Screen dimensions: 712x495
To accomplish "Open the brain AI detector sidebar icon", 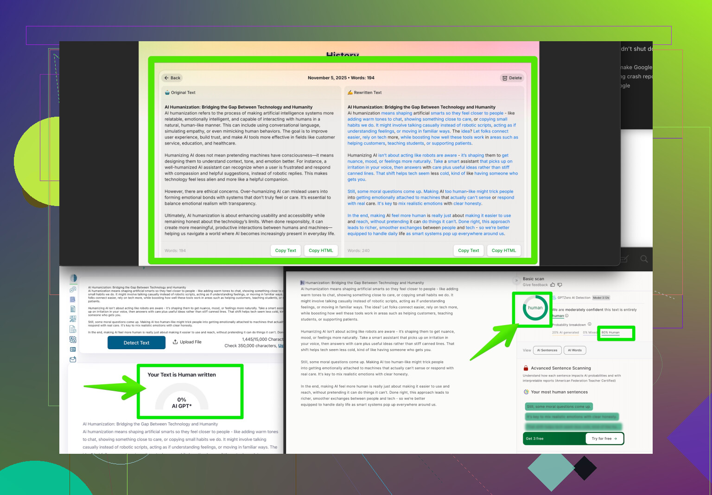I will [73, 278].
